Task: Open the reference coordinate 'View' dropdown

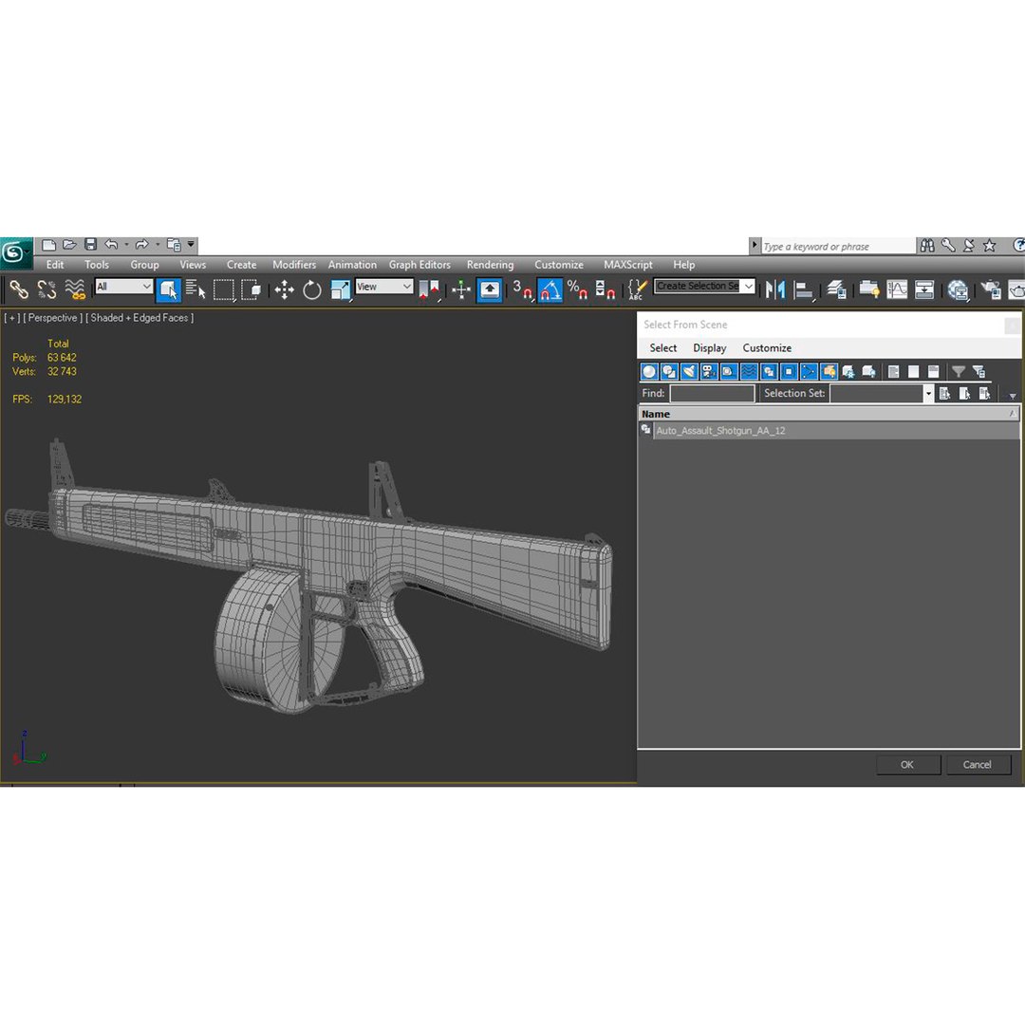Action: tap(384, 287)
